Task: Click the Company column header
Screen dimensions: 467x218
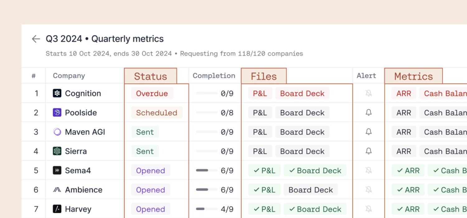Action: (69, 76)
